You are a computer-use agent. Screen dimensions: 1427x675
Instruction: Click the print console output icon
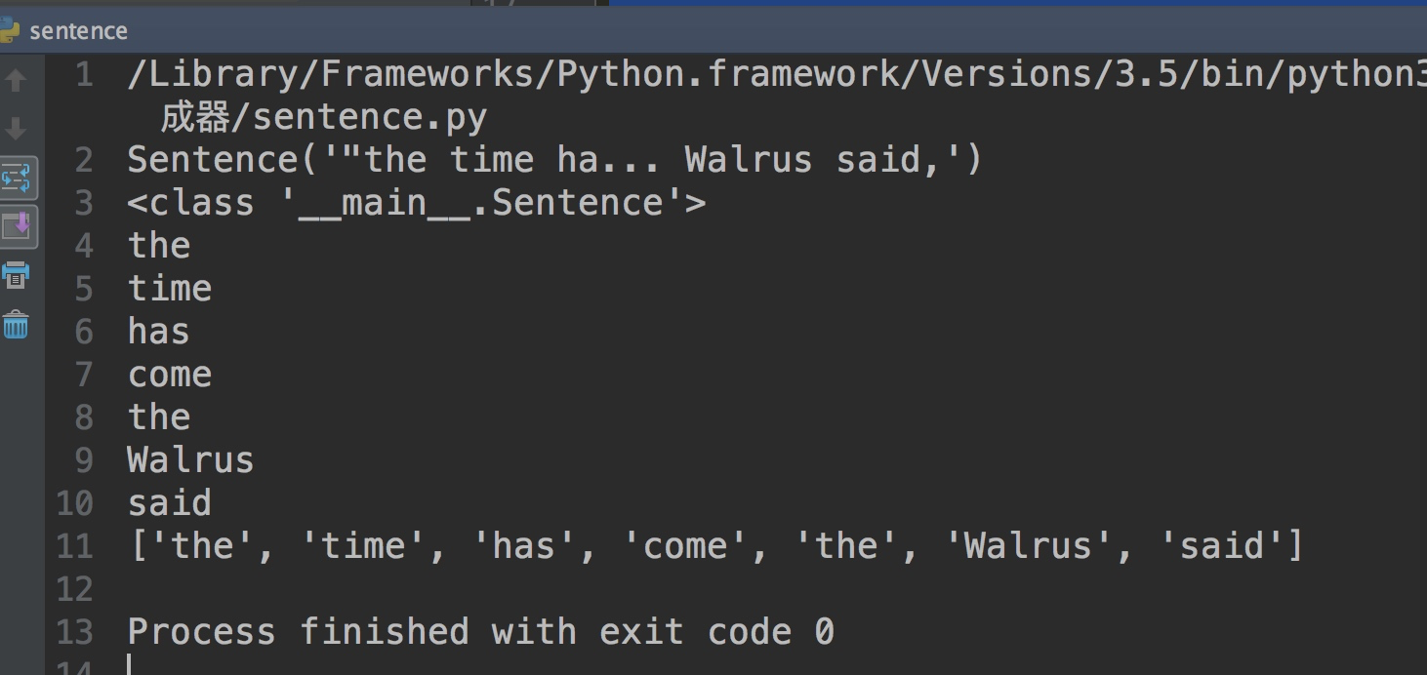[x=16, y=276]
